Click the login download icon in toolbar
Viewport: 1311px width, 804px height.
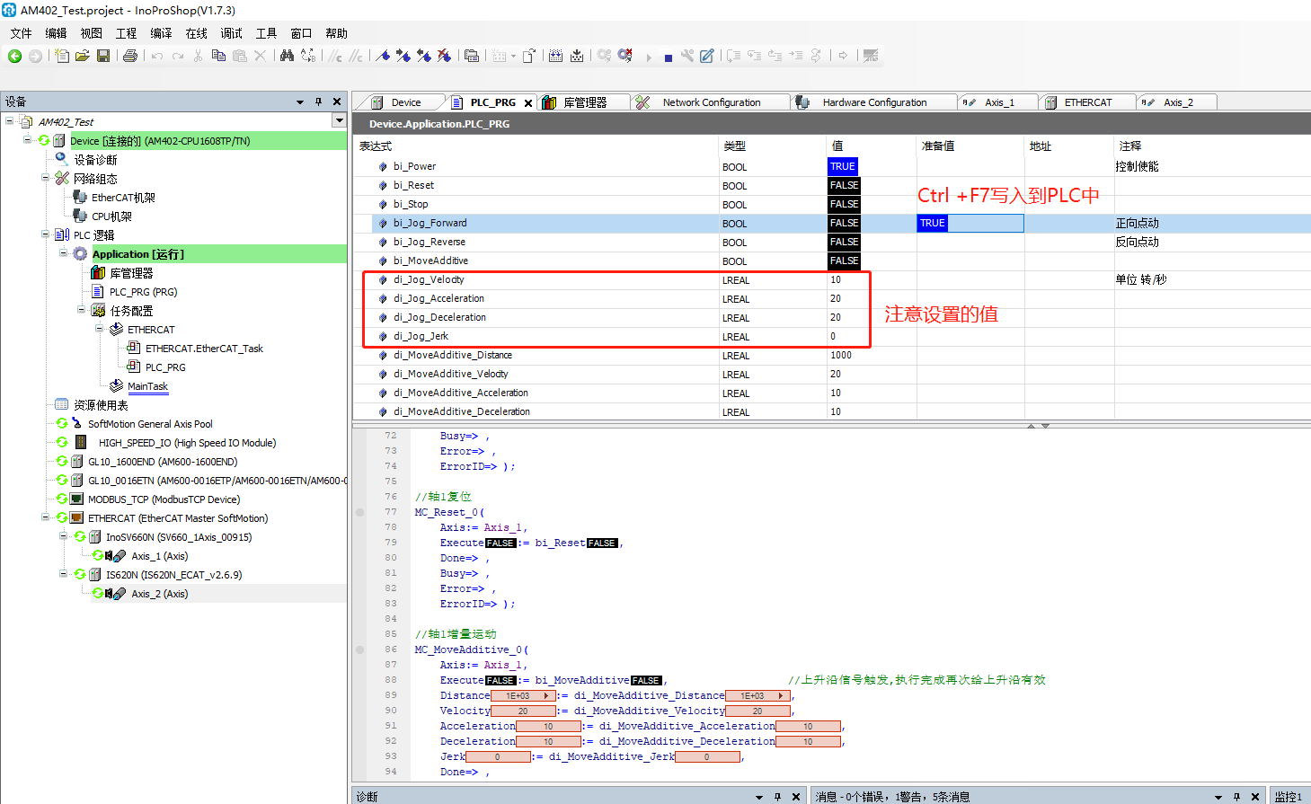click(556, 56)
